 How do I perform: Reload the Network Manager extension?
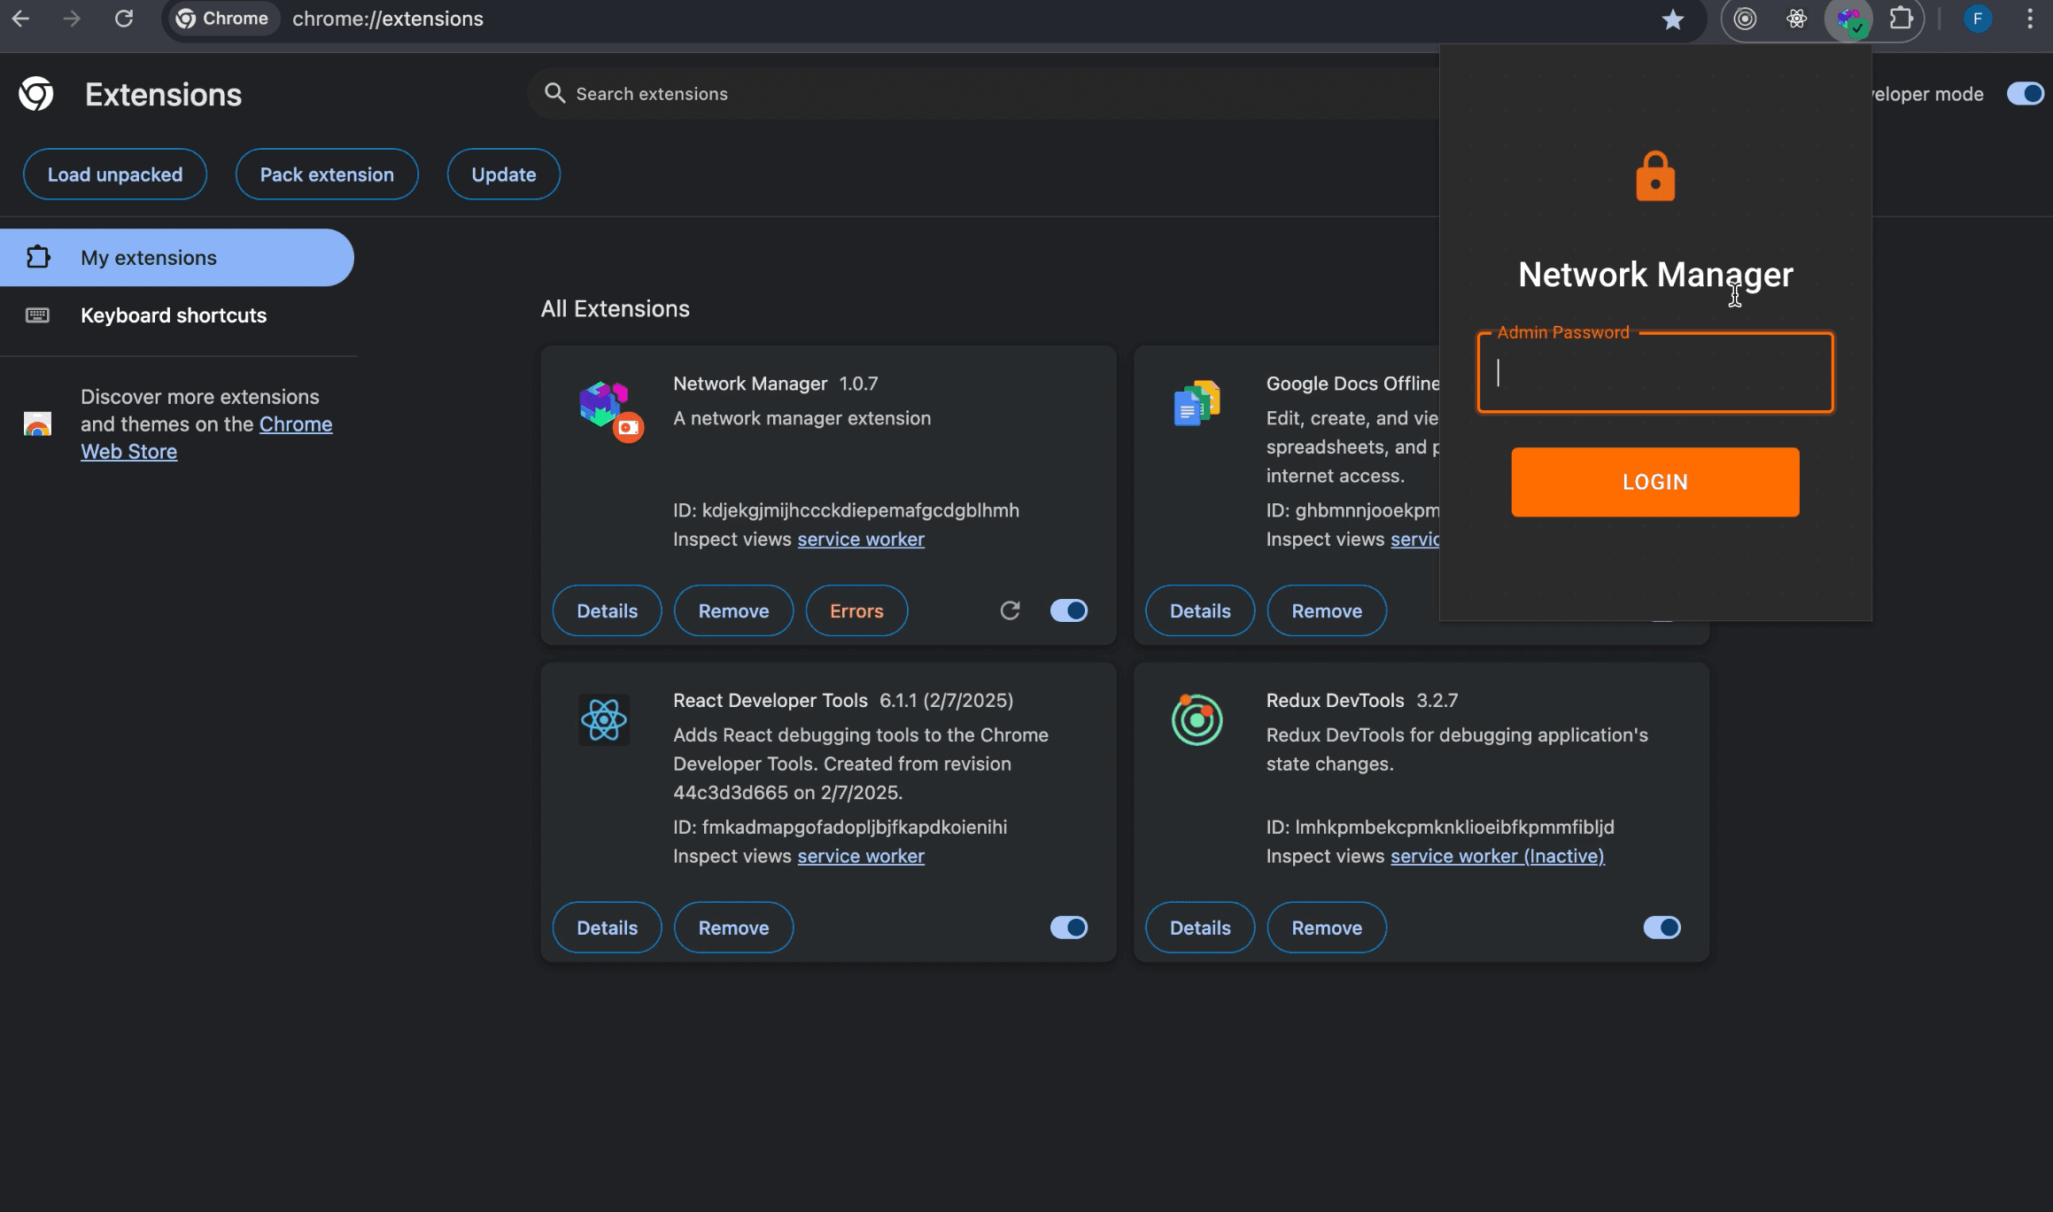click(x=1010, y=610)
